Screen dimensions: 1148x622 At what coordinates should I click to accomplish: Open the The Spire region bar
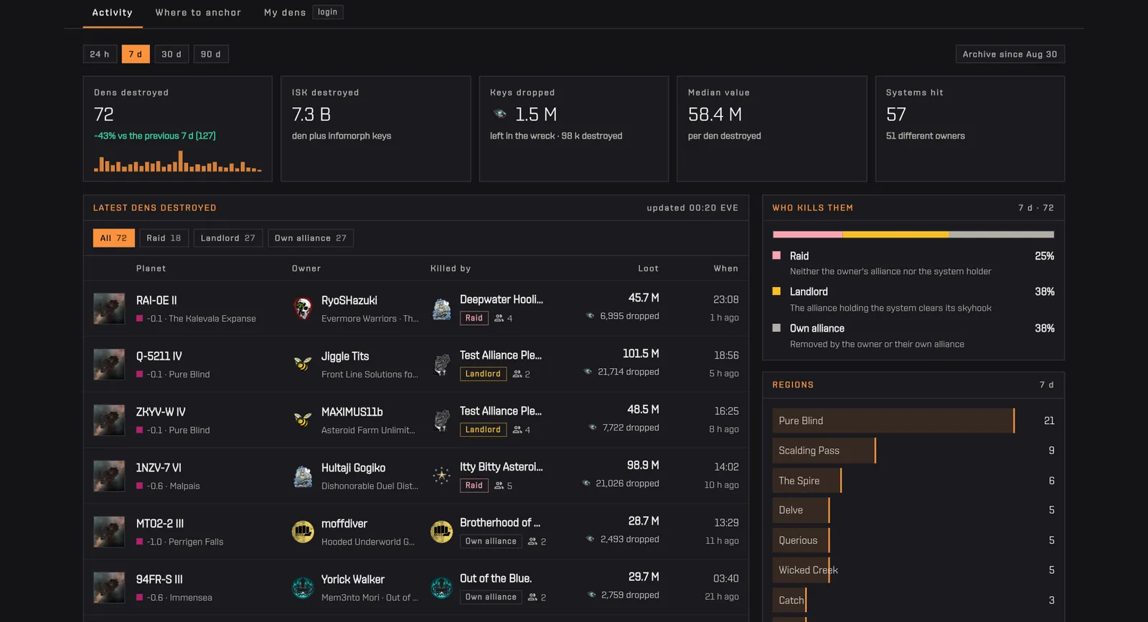tap(806, 481)
